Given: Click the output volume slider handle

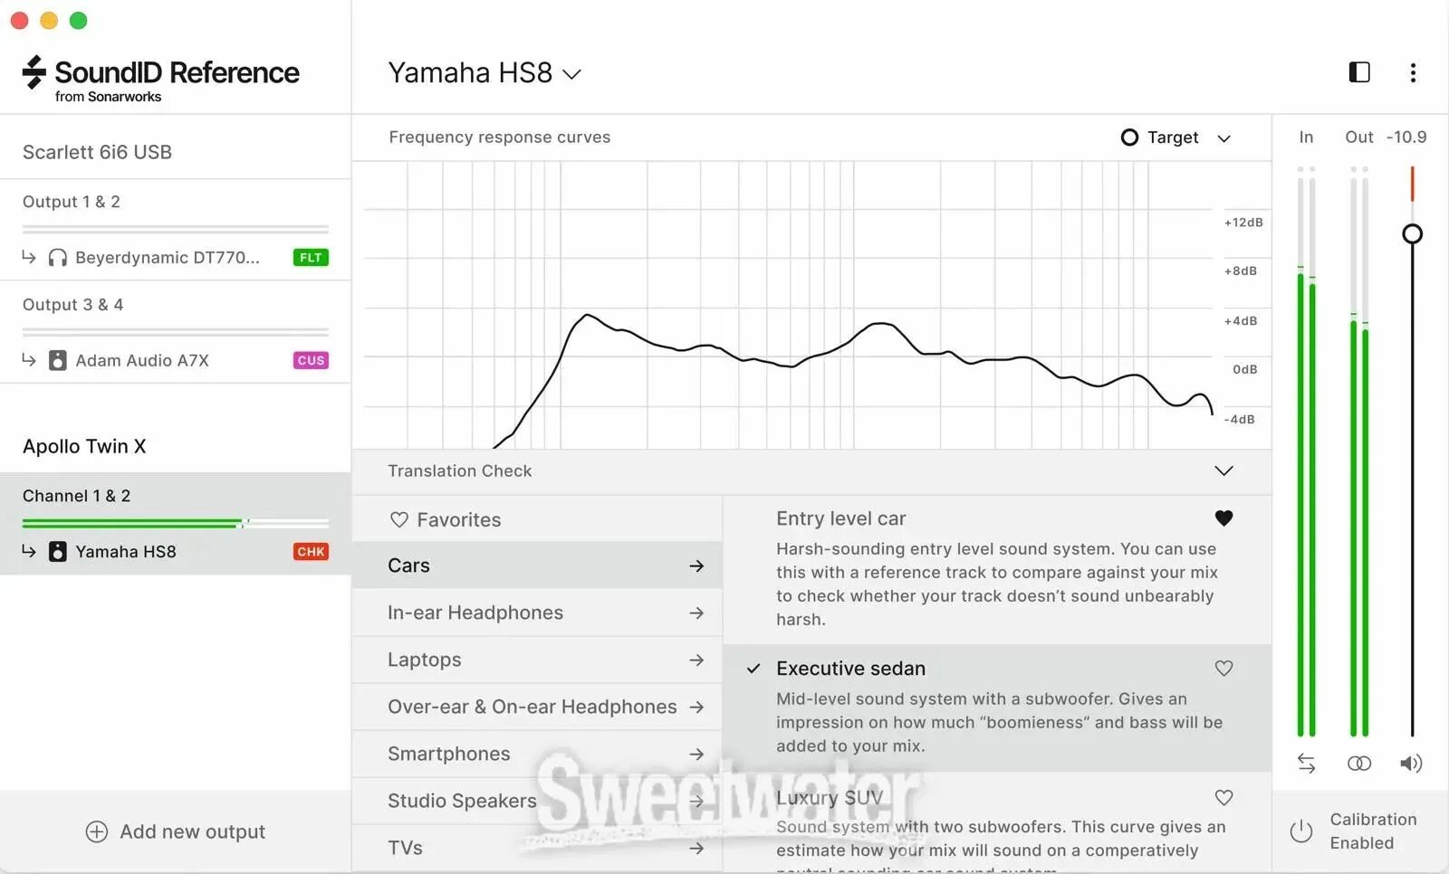Looking at the screenshot, I should 1412,234.
